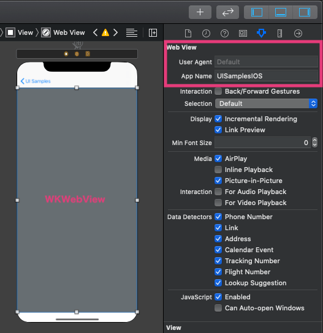Toggle Tracking Number data detector
Viewport: 323px width, 333px height.
pyautogui.click(x=218, y=261)
